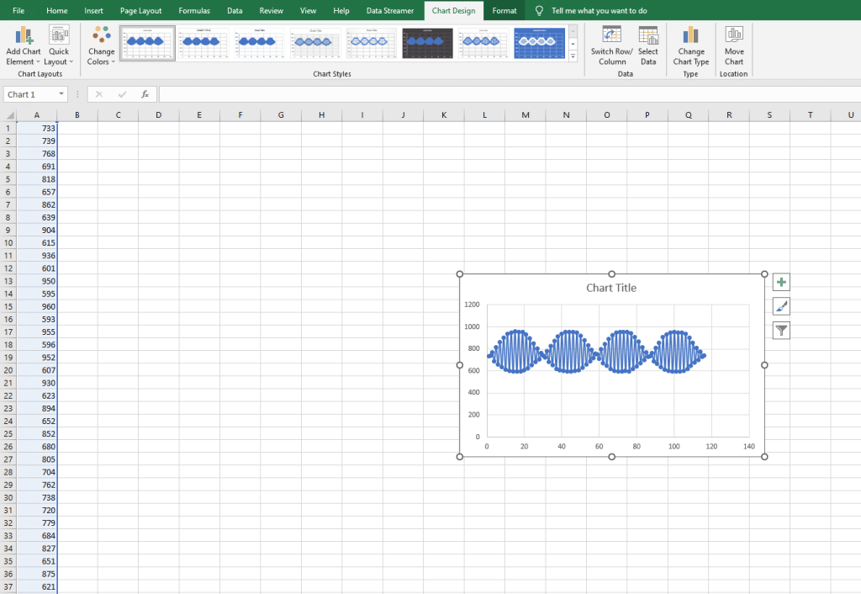The height and width of the screenshot is (594, 861).
Task: Apply the seventh chart style thumbnail
Action: 483,43
